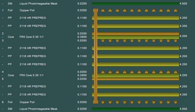Viewport: 195px width, 112px height.
Task: Click the 0.0350 thickness of layer 5
Action: pos(82,79)
